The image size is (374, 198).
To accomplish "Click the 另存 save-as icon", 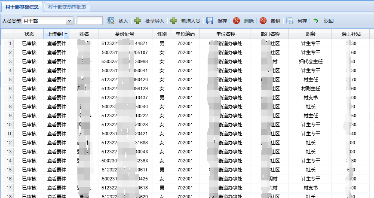I will 290,21.
